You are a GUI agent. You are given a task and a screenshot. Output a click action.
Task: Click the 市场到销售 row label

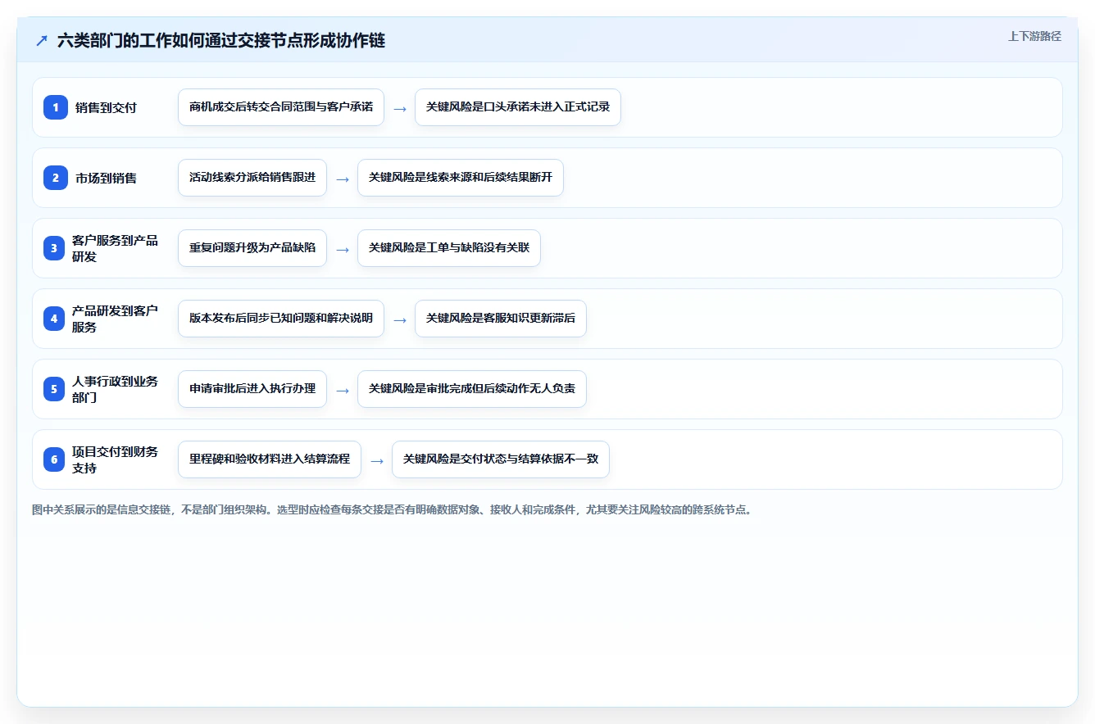click(x=106, y=178)
